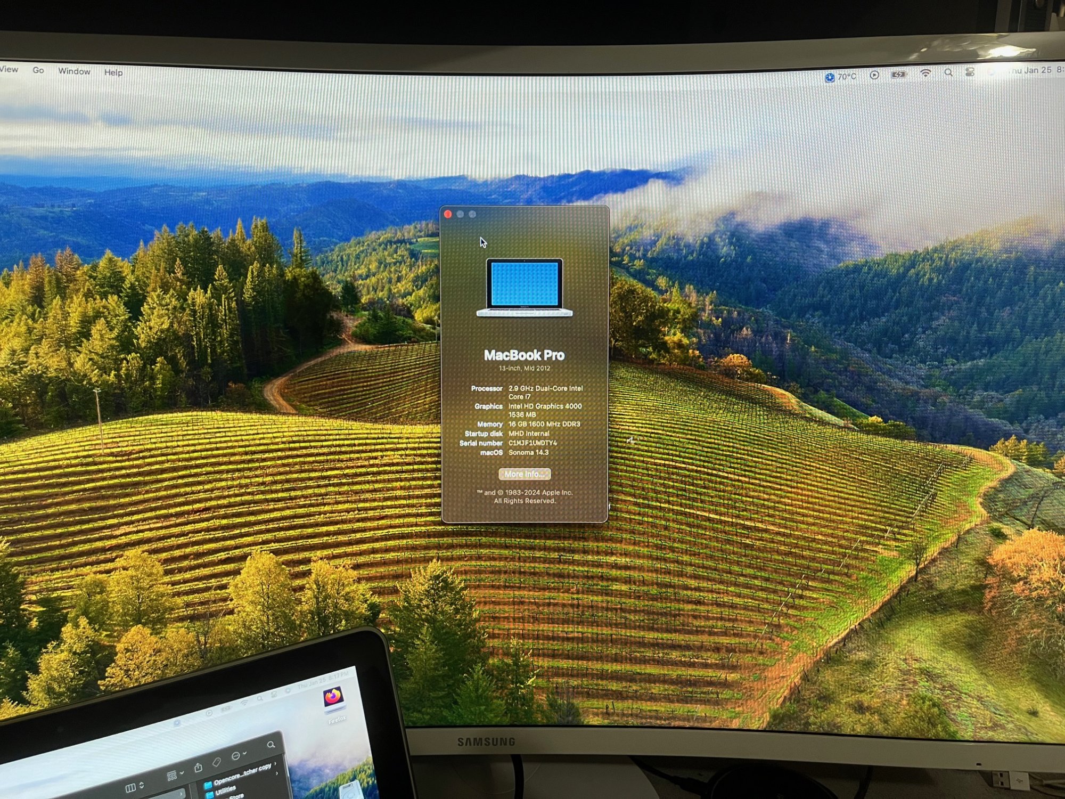Open Finder group-by grid dropdown
The image size is (1065, 799).
[175, 775]
